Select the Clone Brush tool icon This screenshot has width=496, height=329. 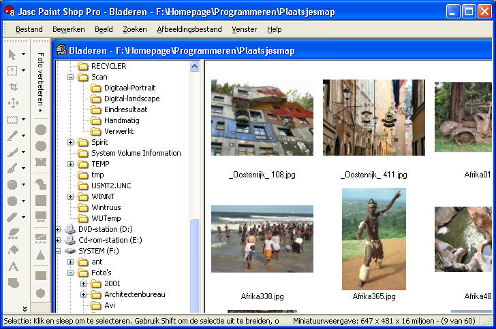pos(12,169)
